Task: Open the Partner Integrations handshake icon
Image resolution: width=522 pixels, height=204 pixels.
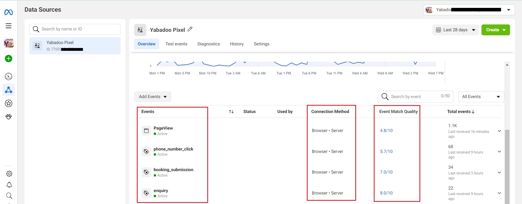Action: tap(9, 117)
